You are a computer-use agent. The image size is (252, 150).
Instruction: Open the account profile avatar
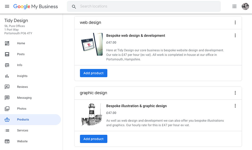[x=245, y=6]
